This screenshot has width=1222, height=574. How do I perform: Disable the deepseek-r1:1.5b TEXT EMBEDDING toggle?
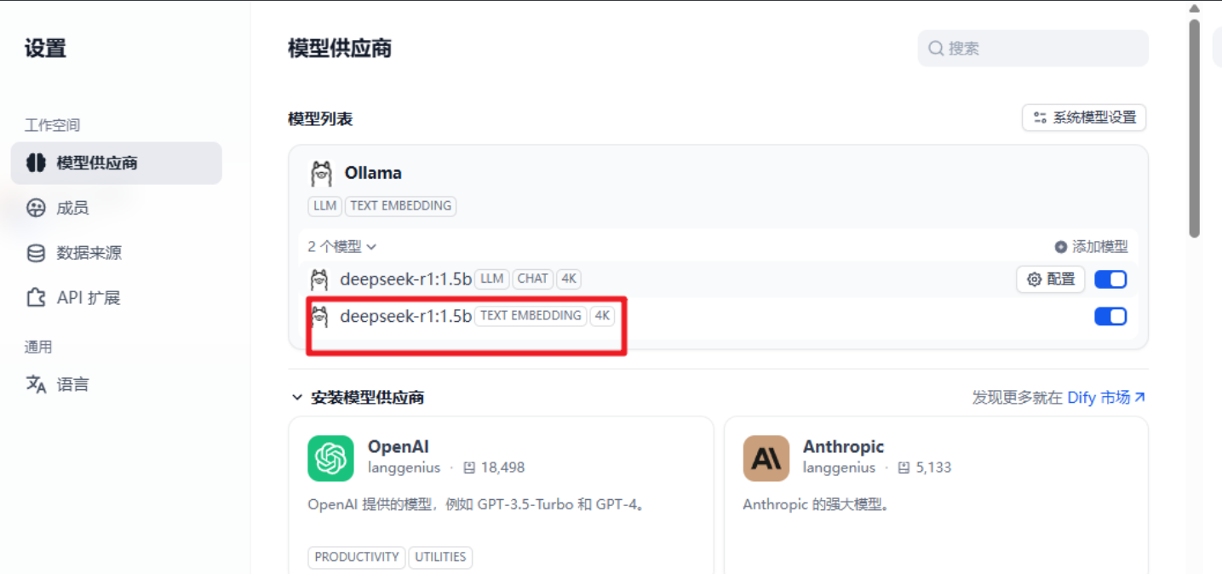click(1110, 317)
